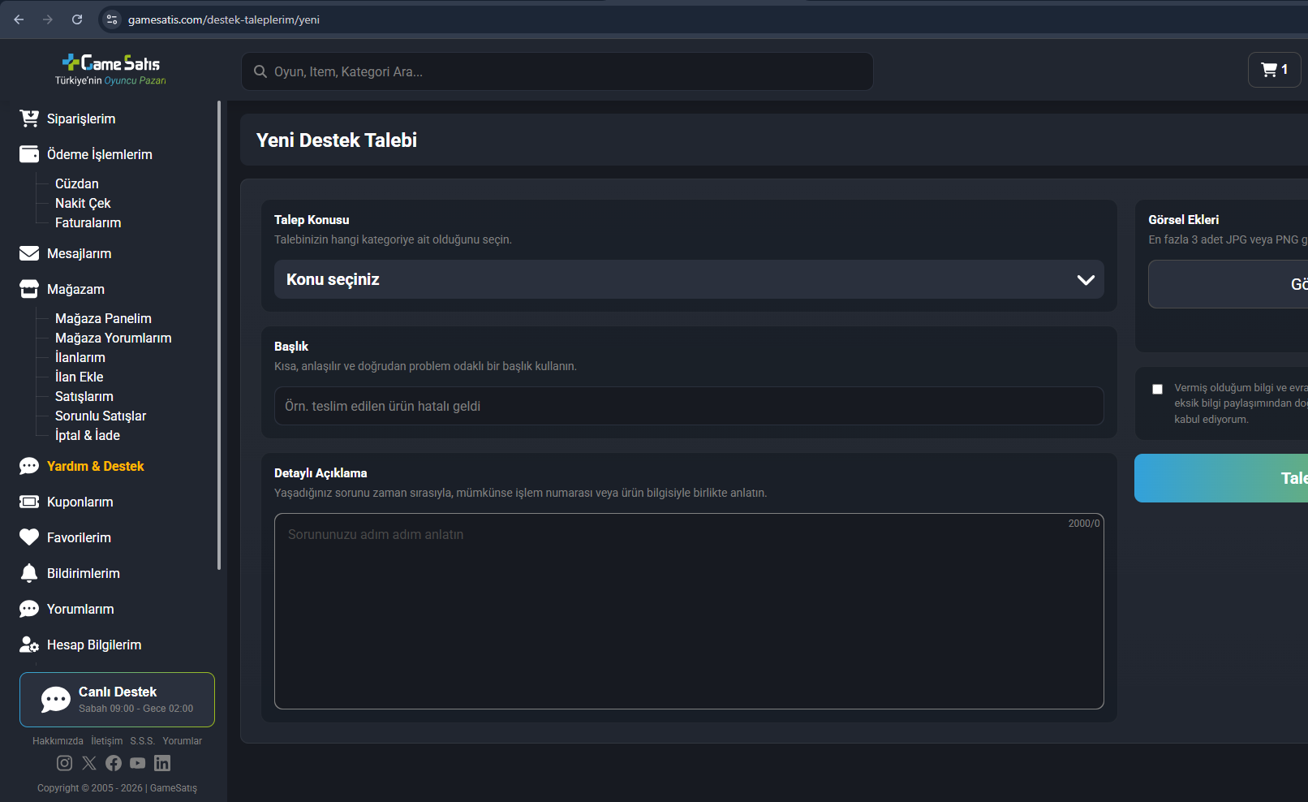Screen dimensions: 1308x802
Task: Click the Yardım & Destek chat icon
Action: tap(29, 466)
